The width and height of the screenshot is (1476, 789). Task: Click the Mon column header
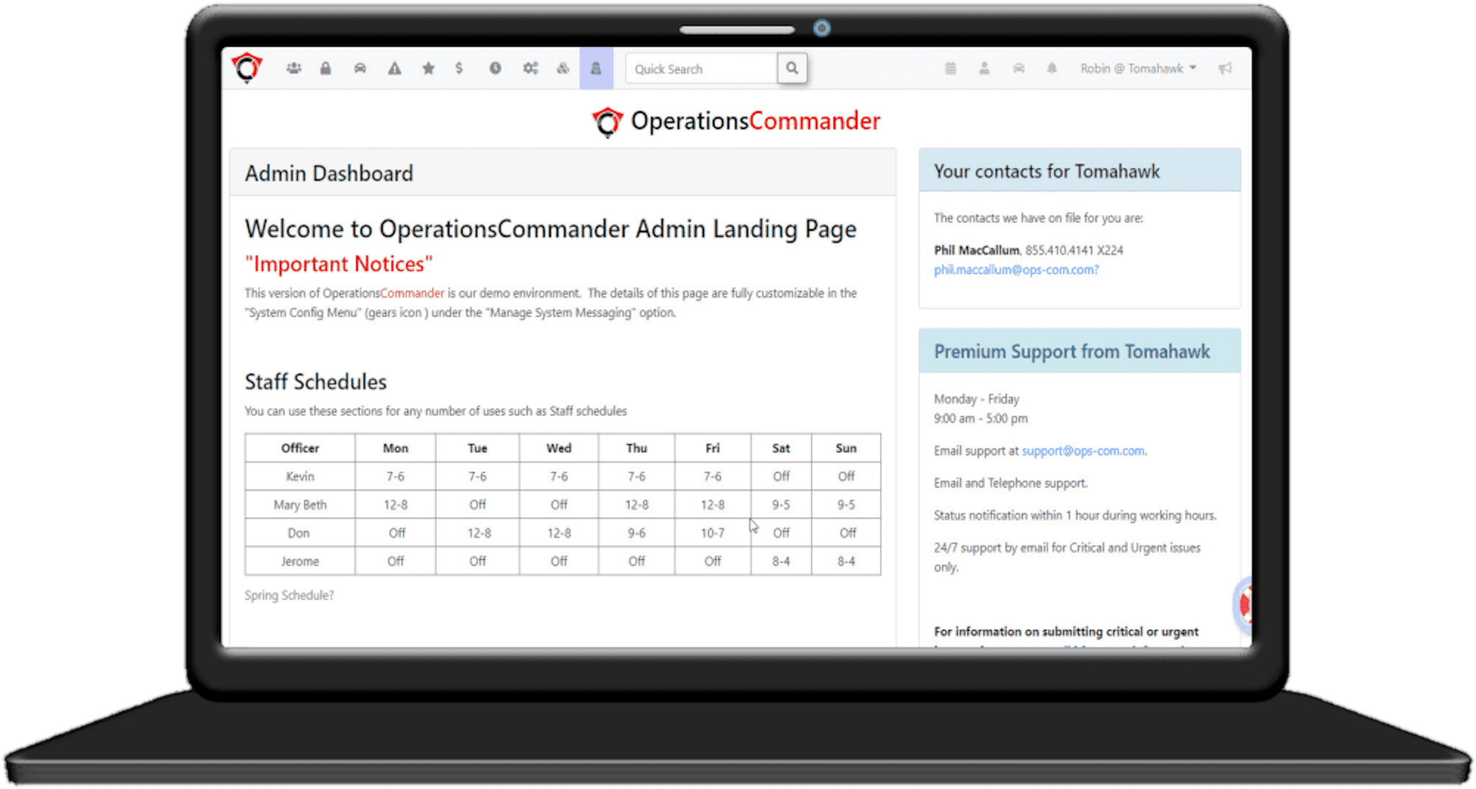coord(395,448)
